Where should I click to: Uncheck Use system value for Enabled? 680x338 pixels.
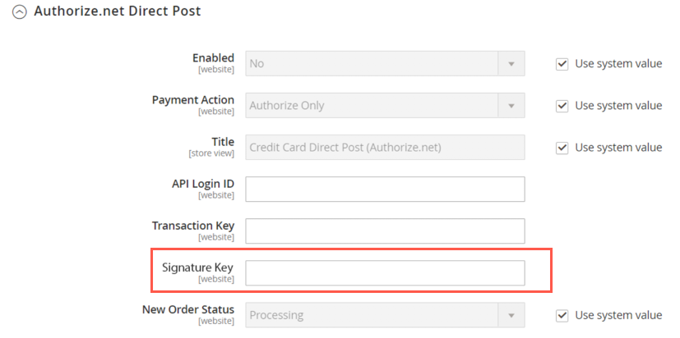tap(562, 64)
